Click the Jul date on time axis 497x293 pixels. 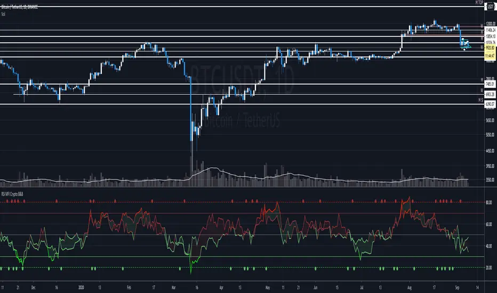click(362, 288)
